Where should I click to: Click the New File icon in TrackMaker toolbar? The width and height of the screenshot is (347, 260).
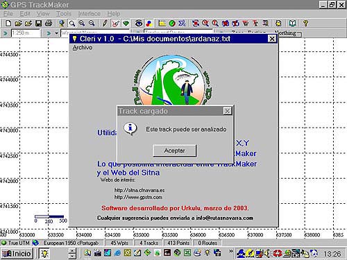[8, 24]
